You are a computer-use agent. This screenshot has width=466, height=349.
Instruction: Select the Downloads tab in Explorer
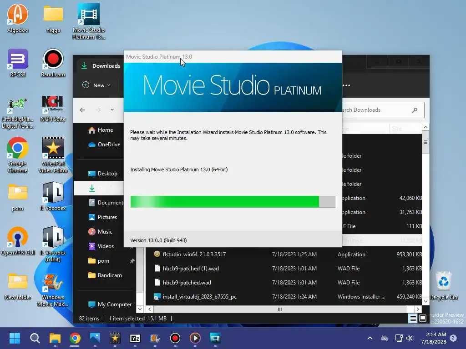pyautogui.click(x=101, y=65)
